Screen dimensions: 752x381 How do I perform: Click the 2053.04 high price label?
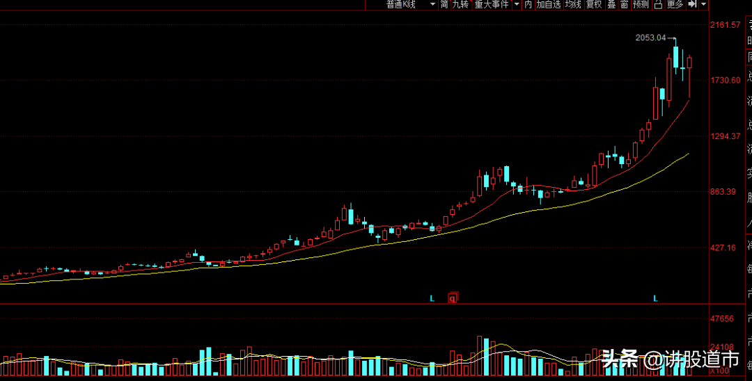pyautogui.click(x=651, y=38)
